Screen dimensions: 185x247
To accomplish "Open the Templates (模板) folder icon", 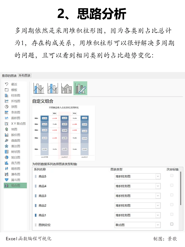I will coord(6,90).
